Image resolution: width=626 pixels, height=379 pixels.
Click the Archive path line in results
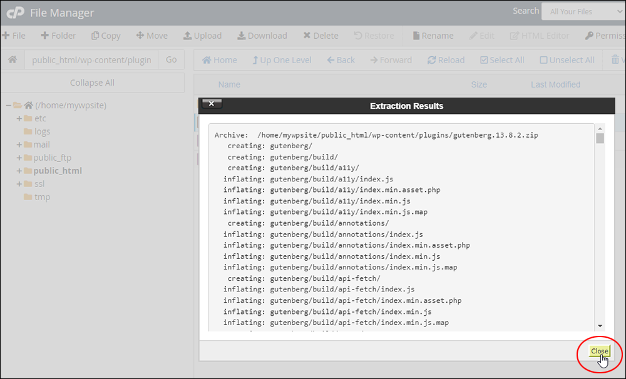pyautogui.click(x=376, y=135)
